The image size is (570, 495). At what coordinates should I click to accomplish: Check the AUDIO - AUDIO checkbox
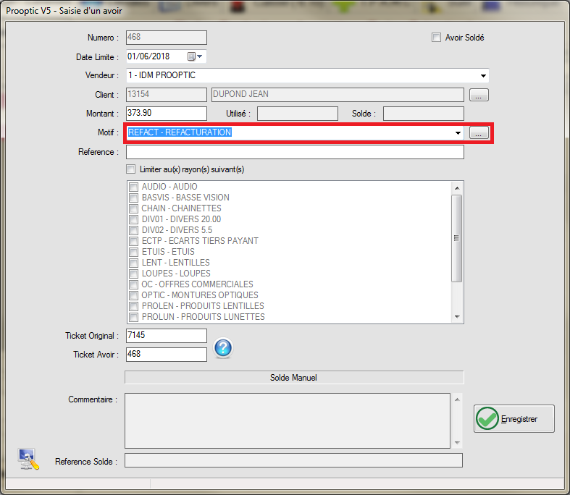pyautogui.click(x=134, y=187)
